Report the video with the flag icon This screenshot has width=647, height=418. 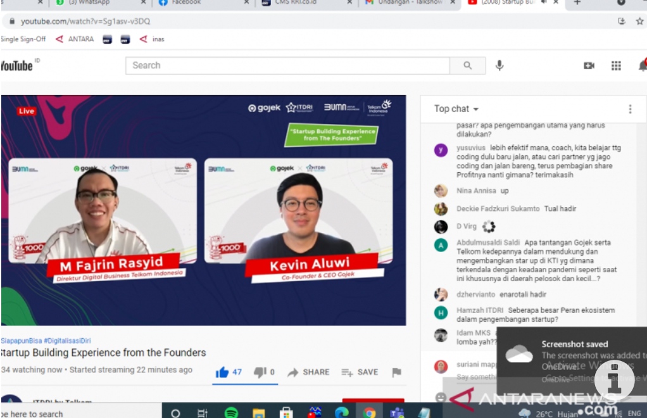[x=396, y=372]
